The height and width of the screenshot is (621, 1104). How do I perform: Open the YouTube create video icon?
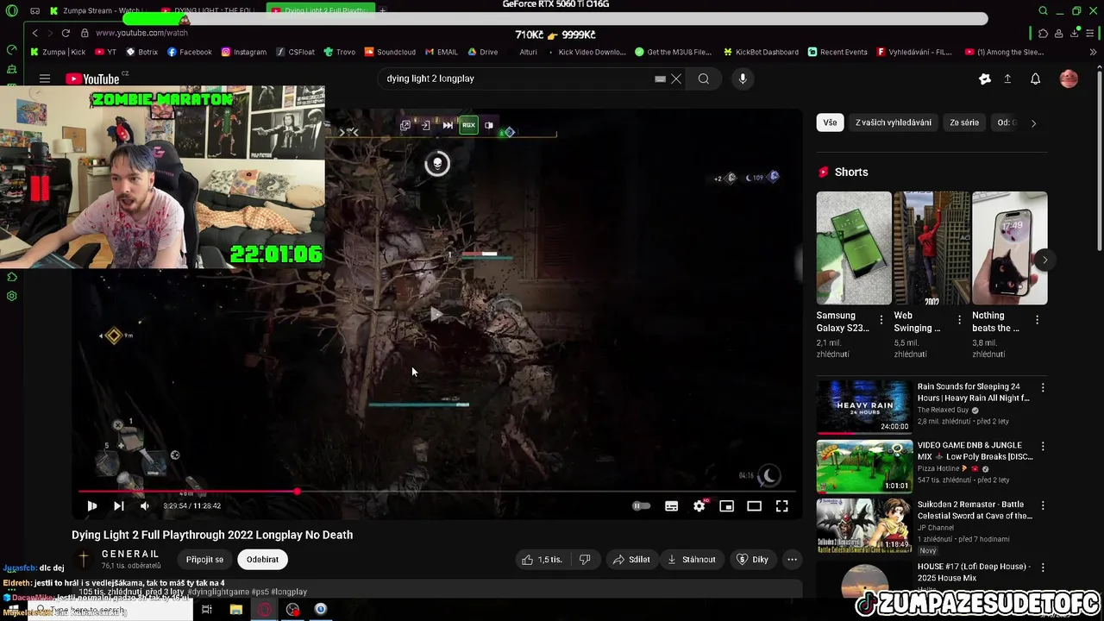(985, 78)
